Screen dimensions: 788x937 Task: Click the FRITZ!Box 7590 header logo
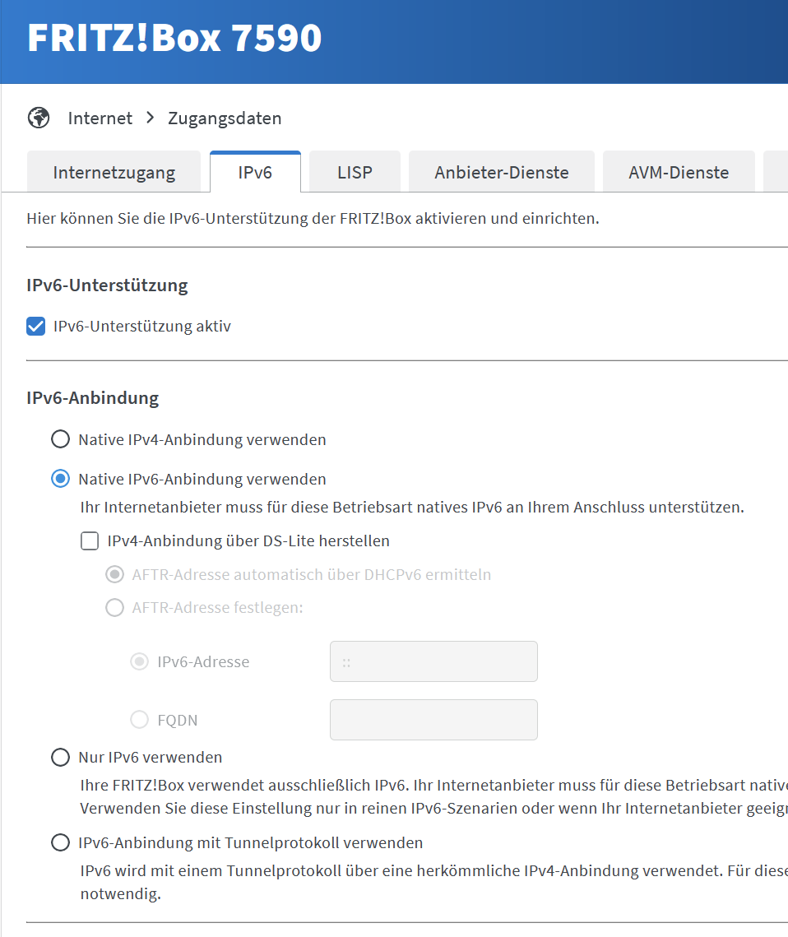(174, 38)
